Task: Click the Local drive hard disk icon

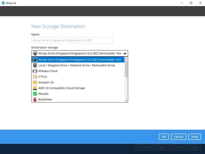Action: [35, 65]
